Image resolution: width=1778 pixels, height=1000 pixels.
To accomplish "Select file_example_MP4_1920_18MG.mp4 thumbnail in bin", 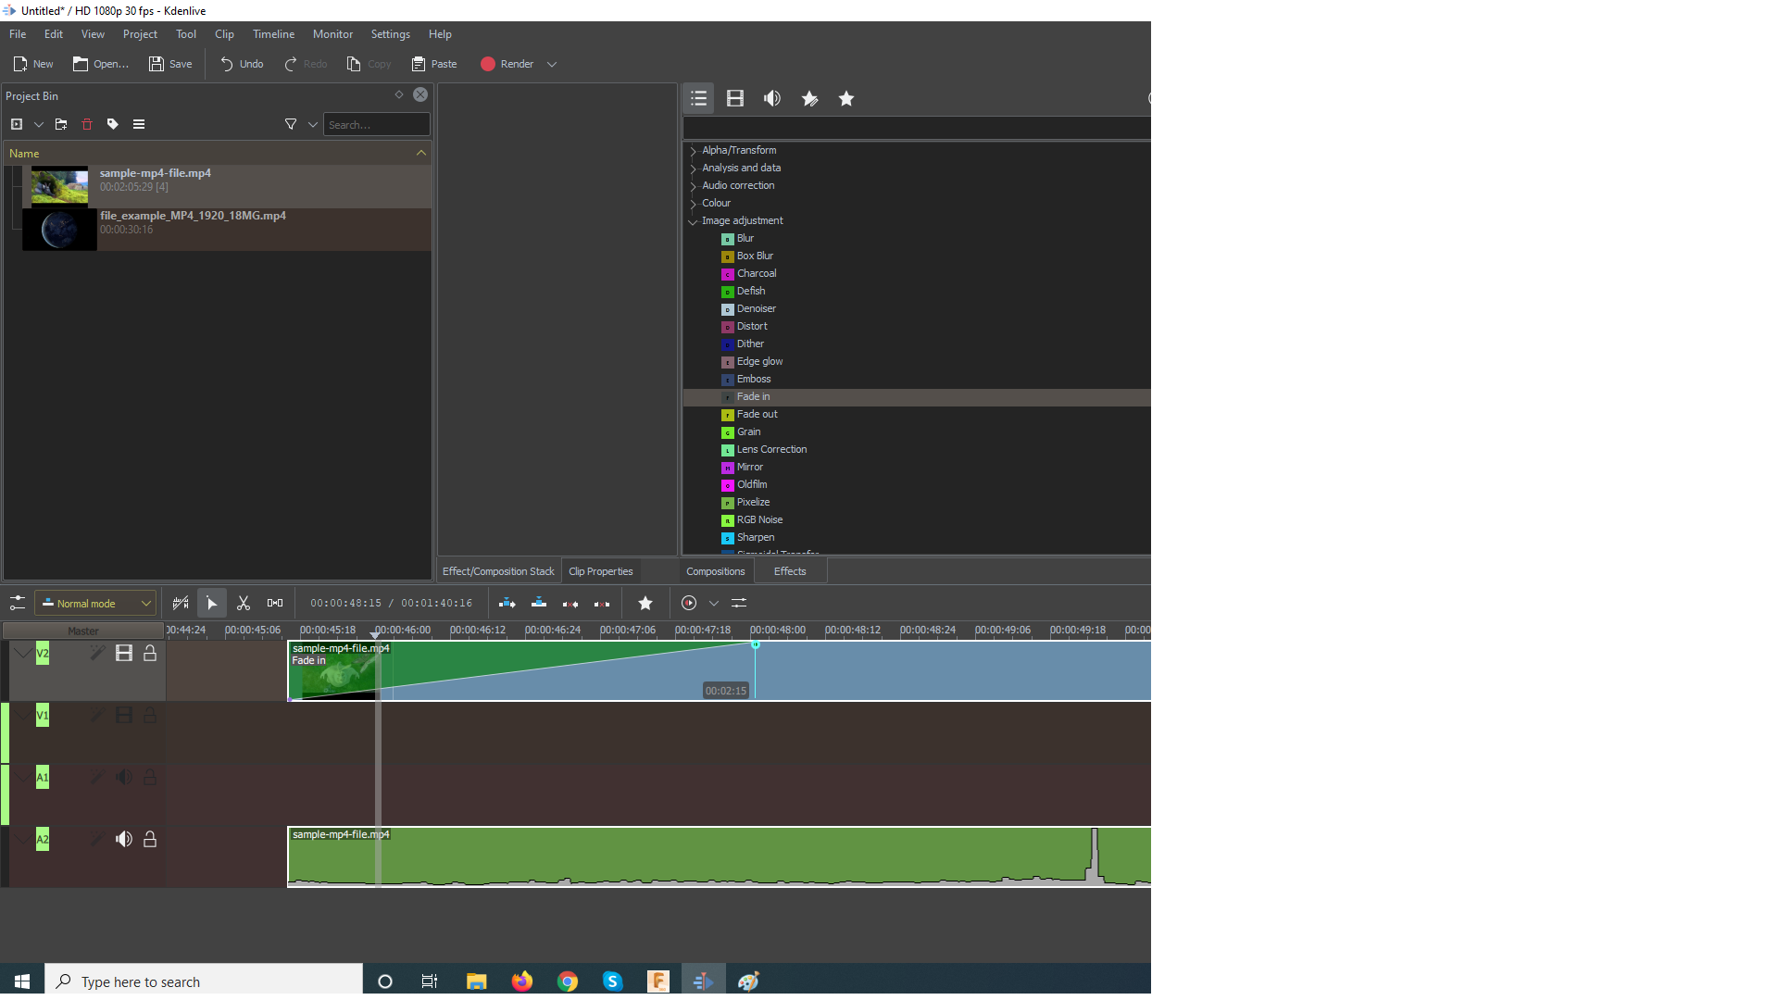I will tap(59, 229).
